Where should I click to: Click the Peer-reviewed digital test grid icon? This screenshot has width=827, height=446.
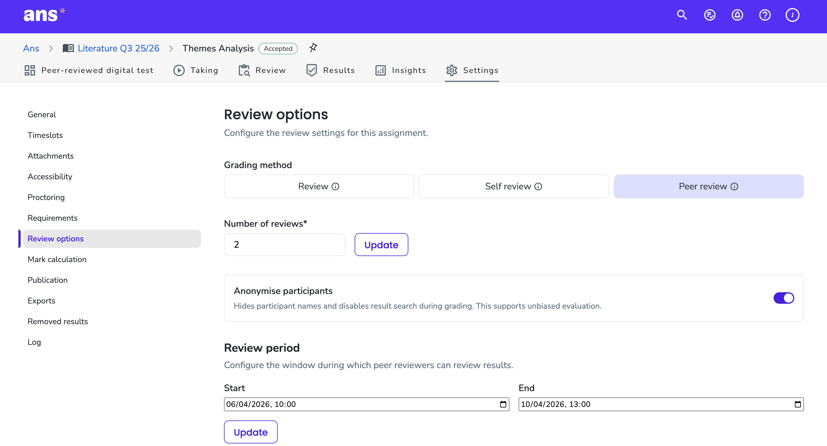pyautogui.click(x=30, y=70)
